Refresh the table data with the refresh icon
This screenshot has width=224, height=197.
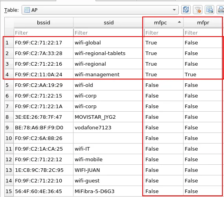click(186, 10)
